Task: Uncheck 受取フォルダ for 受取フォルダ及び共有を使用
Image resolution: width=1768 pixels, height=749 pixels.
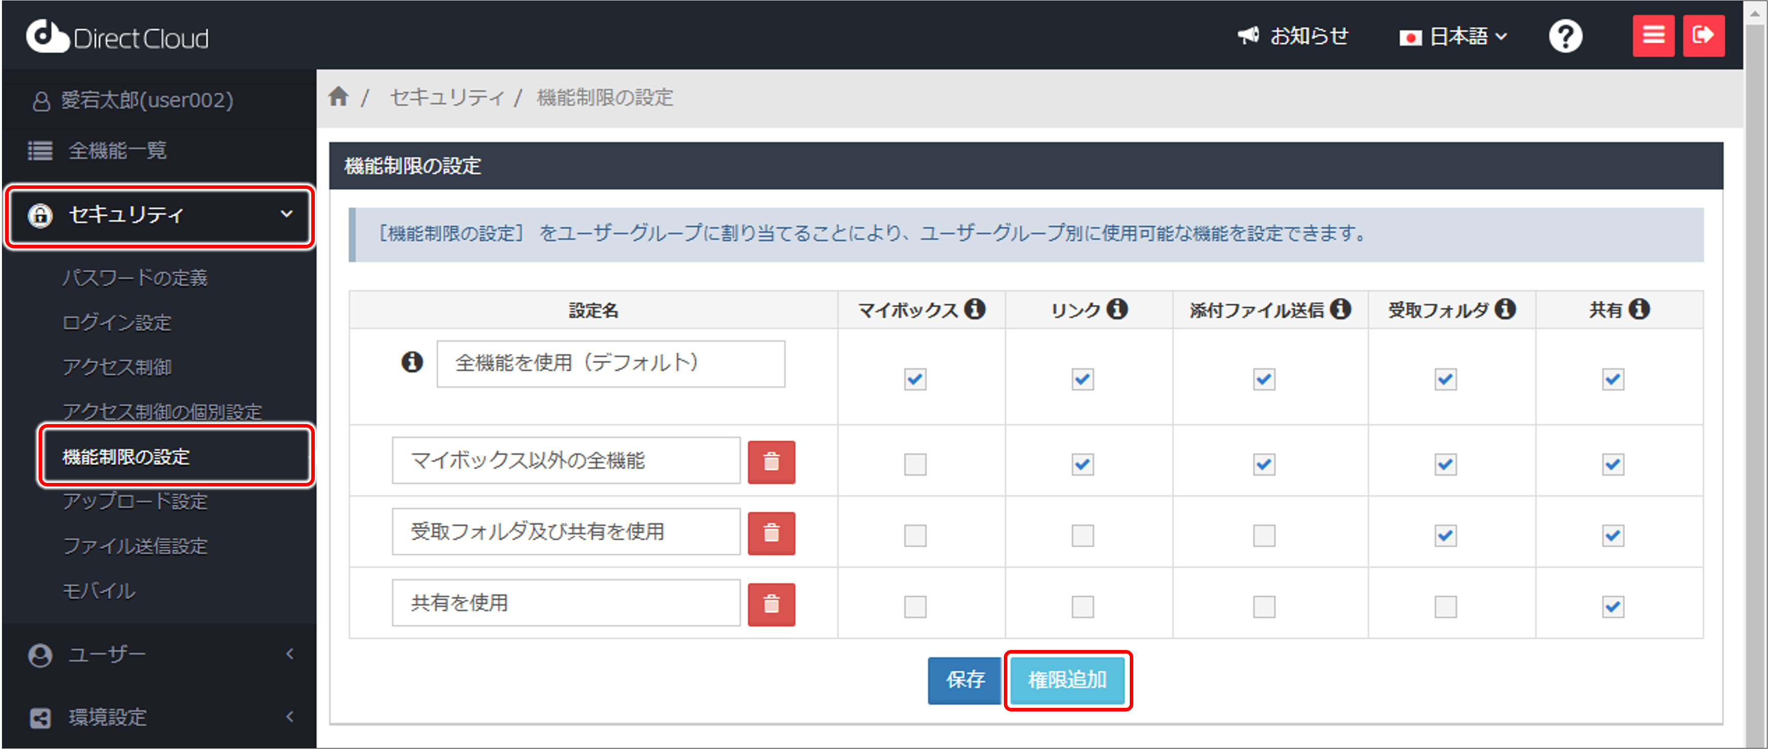Action: click(1446, 536)
